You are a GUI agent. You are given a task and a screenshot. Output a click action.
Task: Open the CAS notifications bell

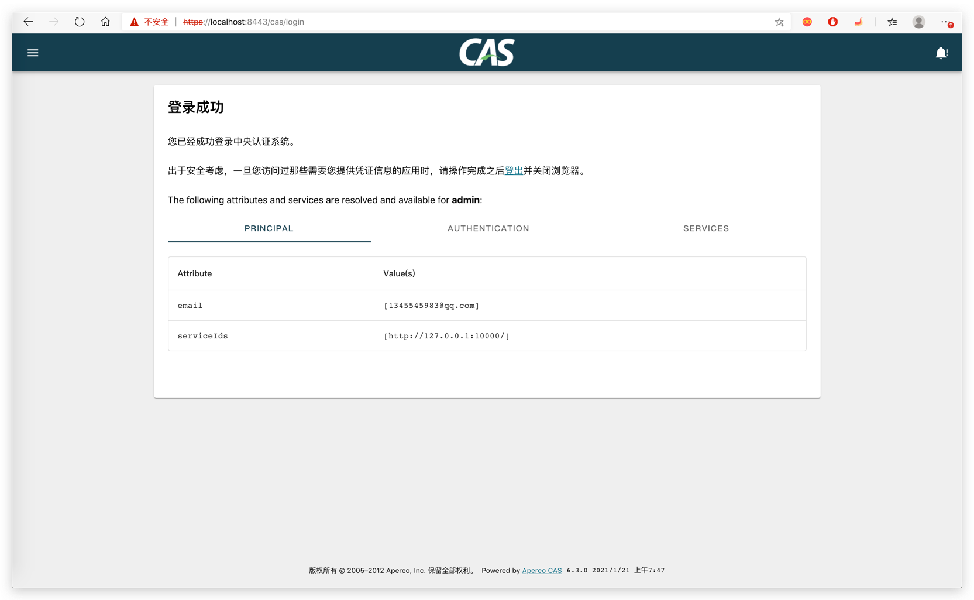(941, 53)
